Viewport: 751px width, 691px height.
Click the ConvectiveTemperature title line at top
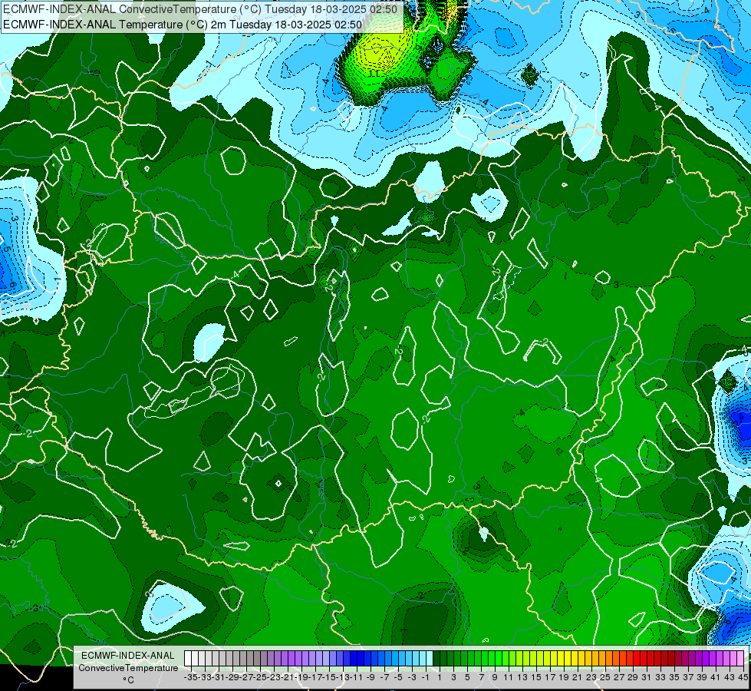click(200, 9)
